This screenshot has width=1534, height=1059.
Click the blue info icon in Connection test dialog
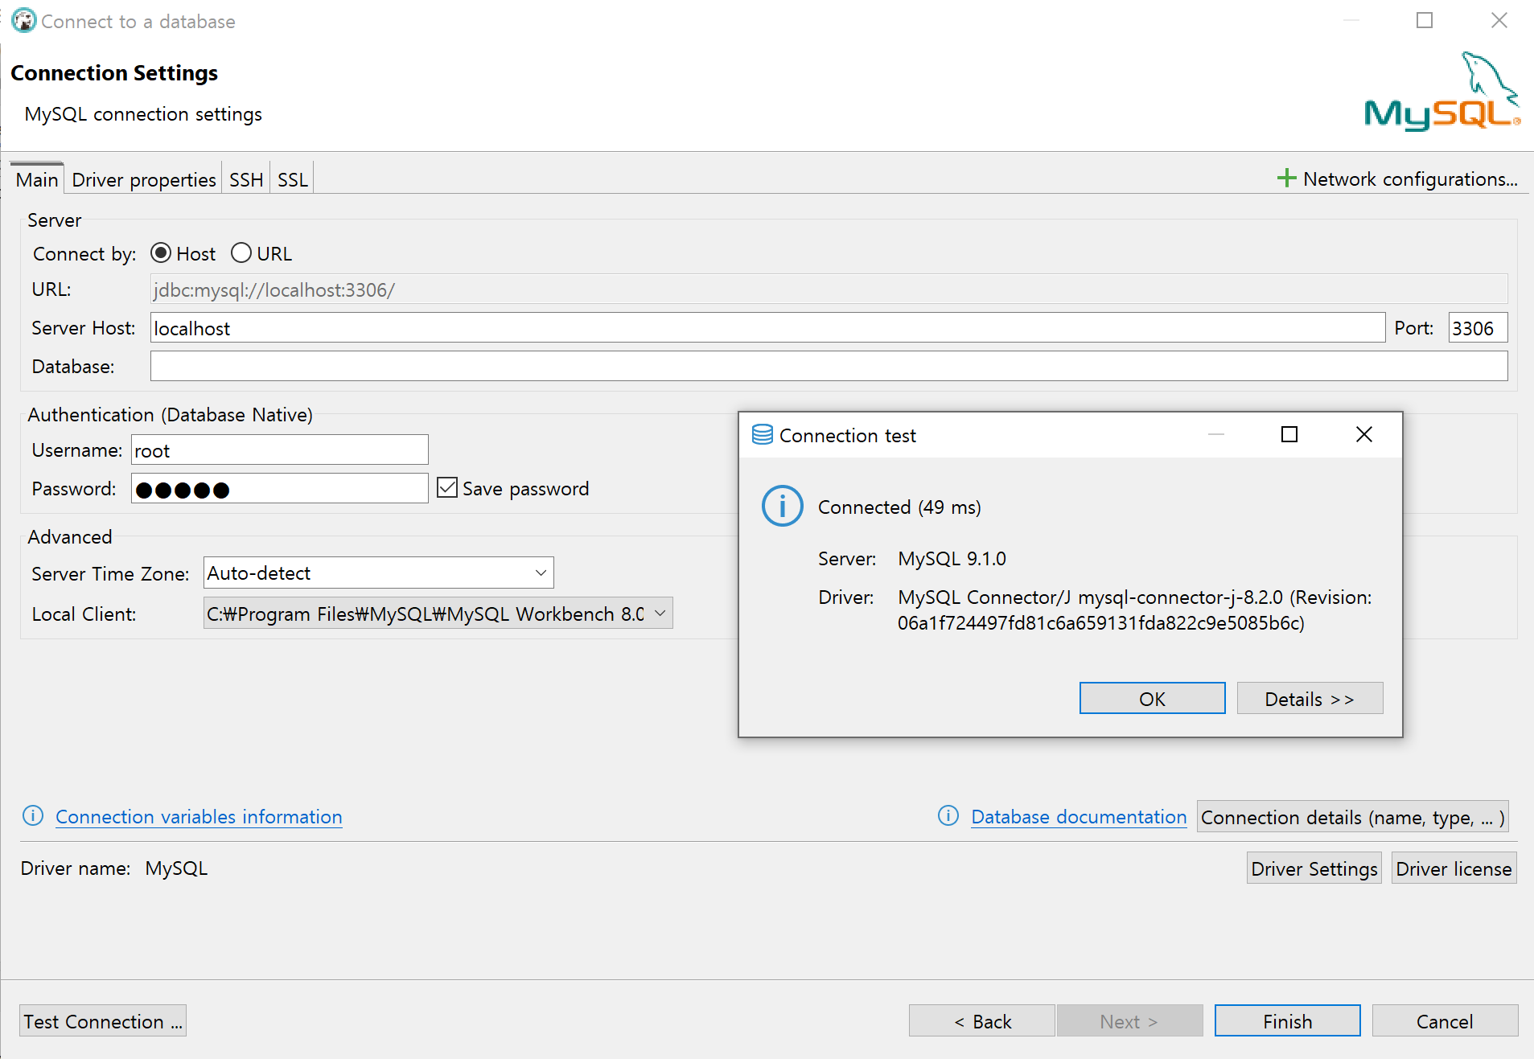(782, 507)
